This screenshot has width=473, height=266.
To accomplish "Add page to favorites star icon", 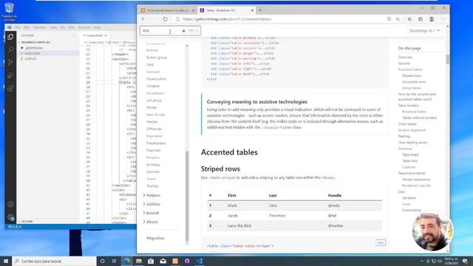I will click(398, 19).
